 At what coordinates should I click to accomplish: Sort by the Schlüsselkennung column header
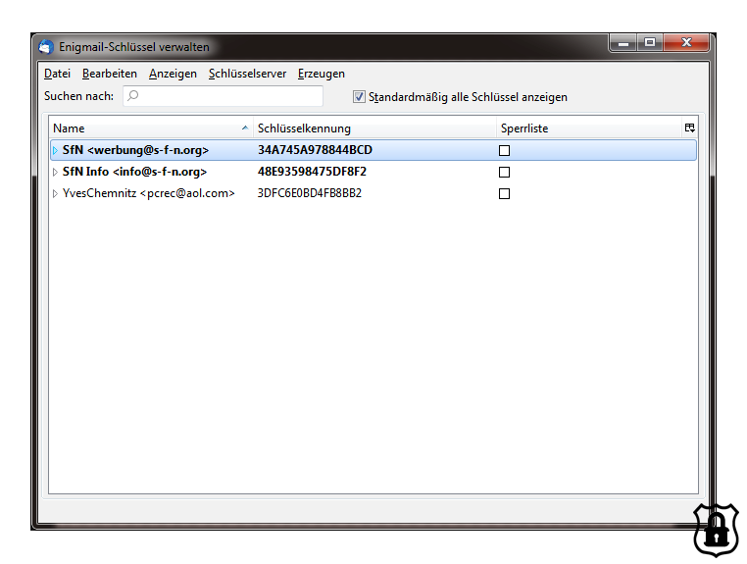(374, 128)
